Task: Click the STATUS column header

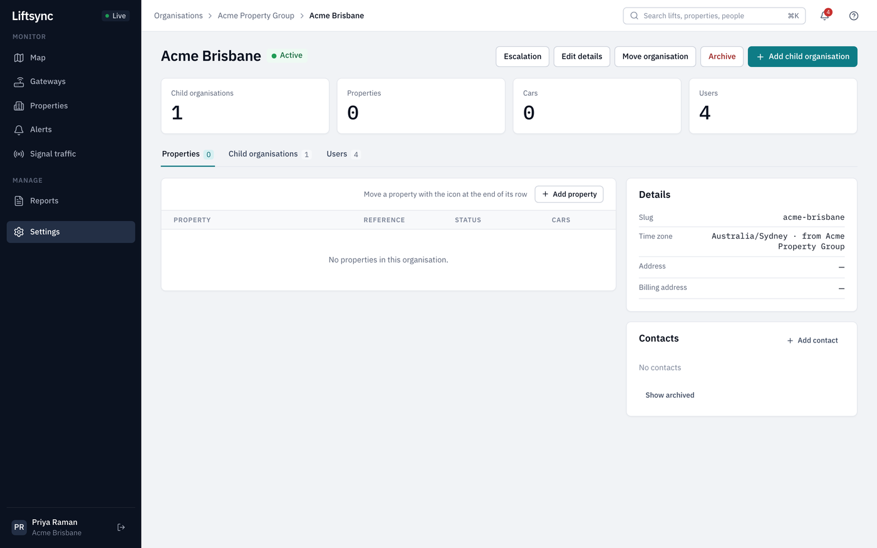Action: 468,220
